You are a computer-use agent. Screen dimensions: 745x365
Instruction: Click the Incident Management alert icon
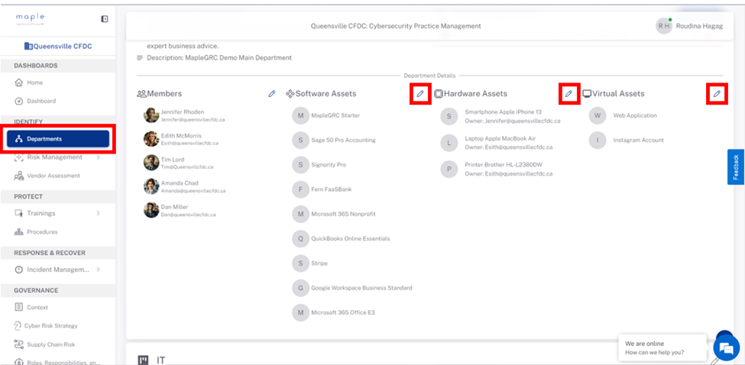[18, 270]
